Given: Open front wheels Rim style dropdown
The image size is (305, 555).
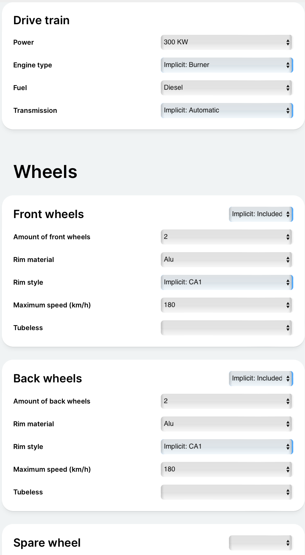Looking at the screenshot, I should [227, 282].
